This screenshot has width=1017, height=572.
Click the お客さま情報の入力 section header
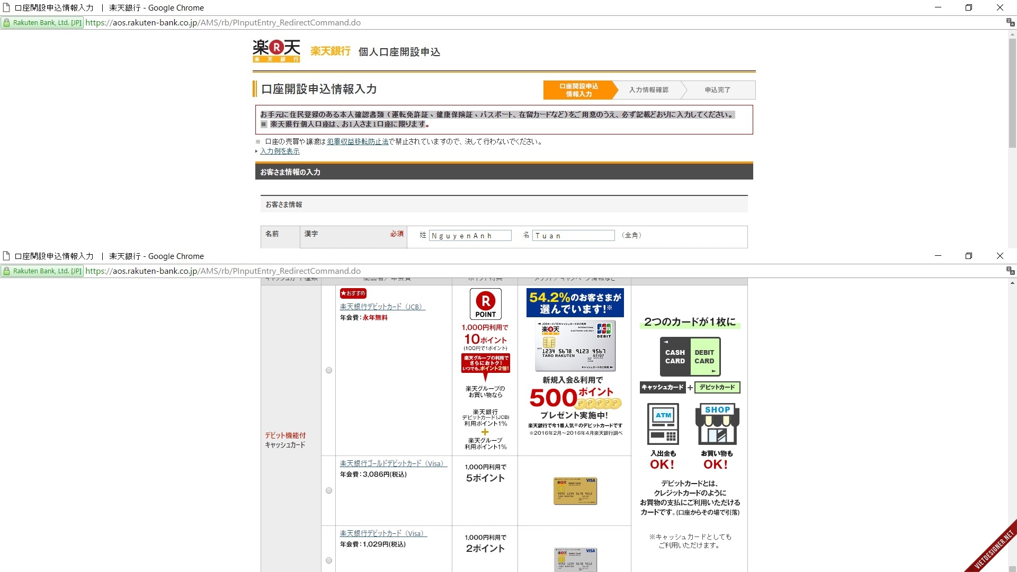[x=504, y=172]
